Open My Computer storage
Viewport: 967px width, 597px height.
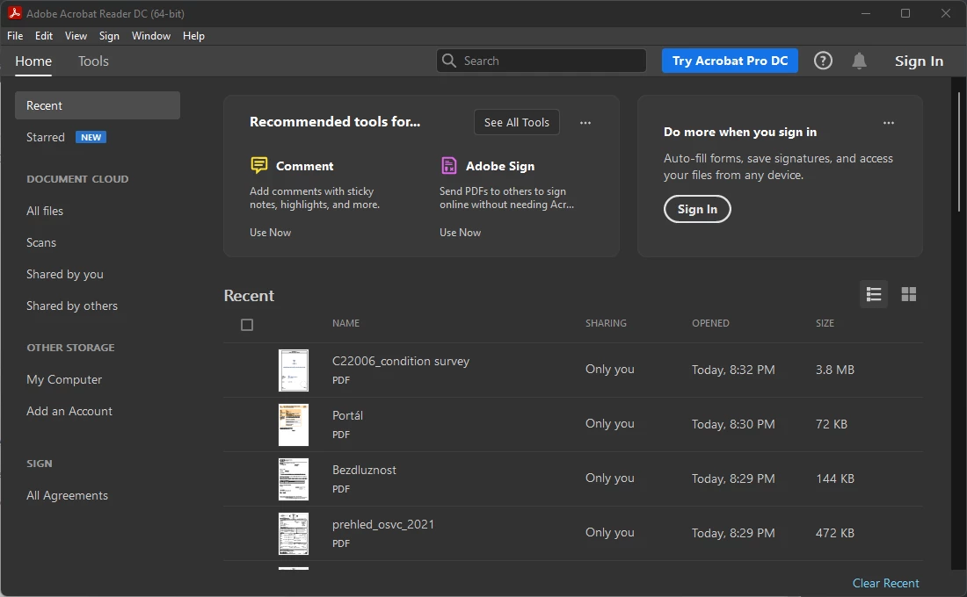[x=64, y=379]
